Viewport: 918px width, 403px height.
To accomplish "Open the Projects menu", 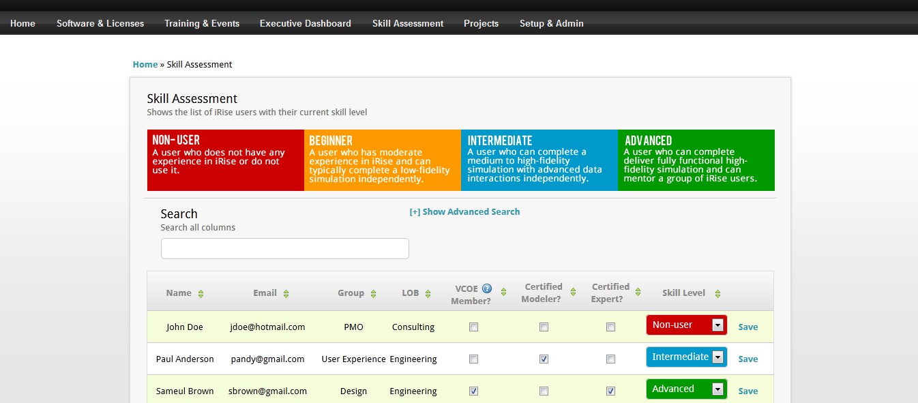I will click(482, 23).
